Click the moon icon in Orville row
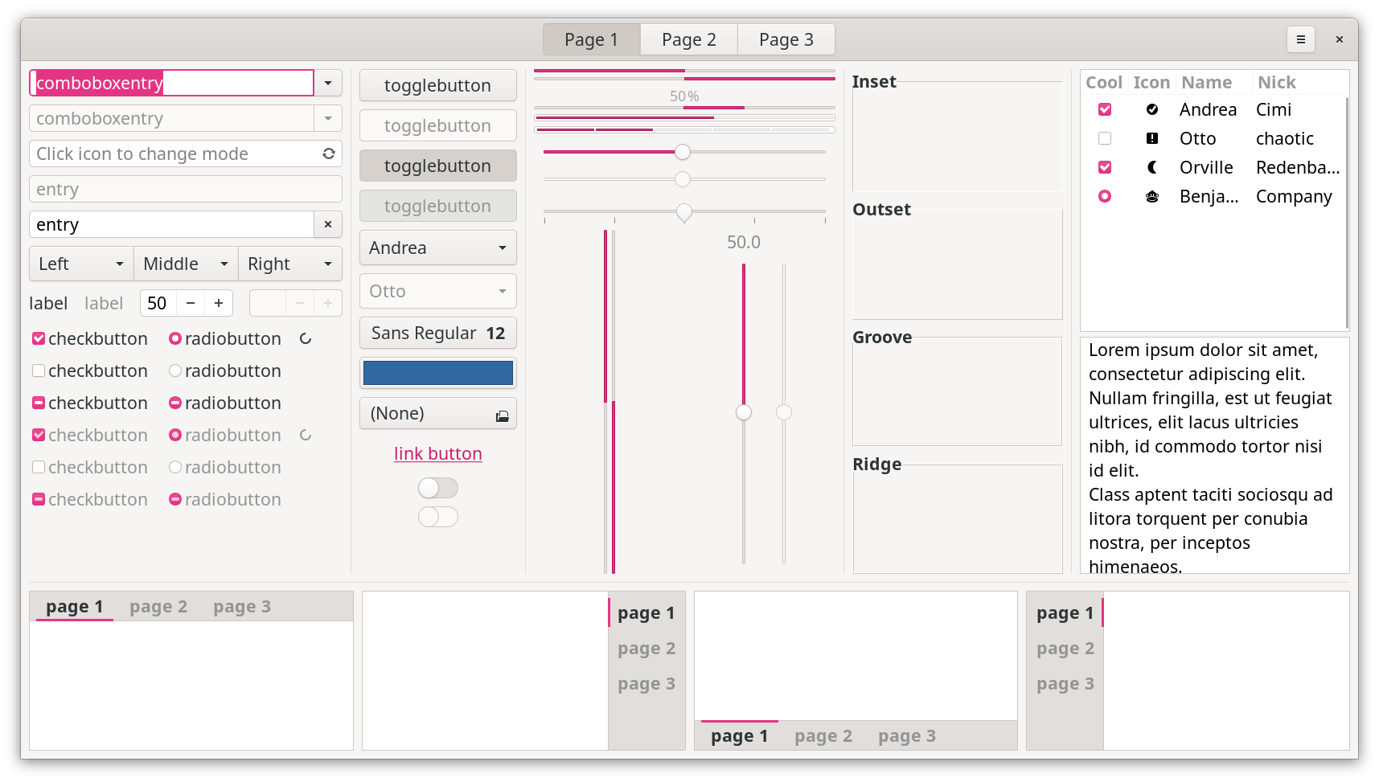Screen dimensions: 1379x782 (1152, 167)
